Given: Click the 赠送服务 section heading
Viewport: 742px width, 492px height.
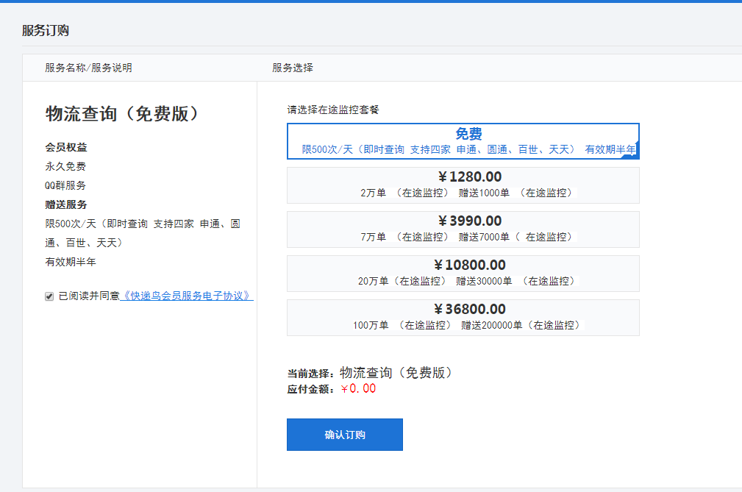Looking at the screenshot, I should (66, 204).
